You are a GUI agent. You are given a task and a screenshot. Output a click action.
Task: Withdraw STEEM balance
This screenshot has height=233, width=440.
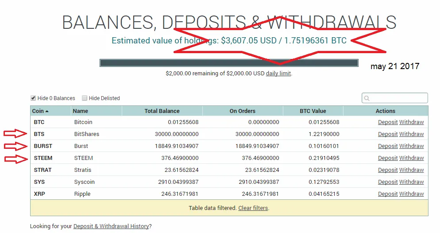(411, 158)
